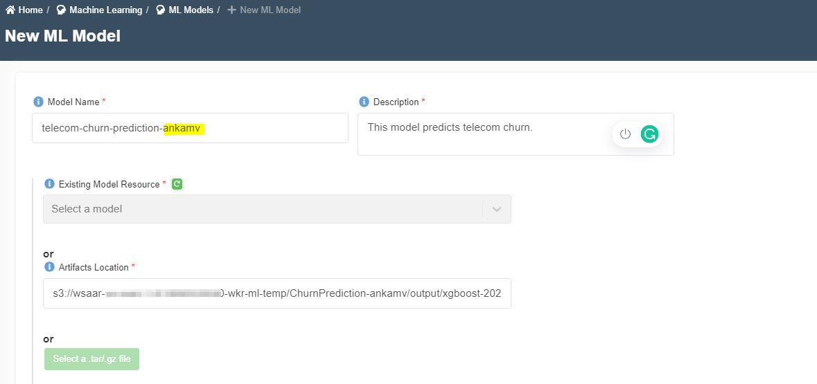Screen dimensions: 817x384
Task: Click info icon beside Model Name
Action: pos(38,102)
